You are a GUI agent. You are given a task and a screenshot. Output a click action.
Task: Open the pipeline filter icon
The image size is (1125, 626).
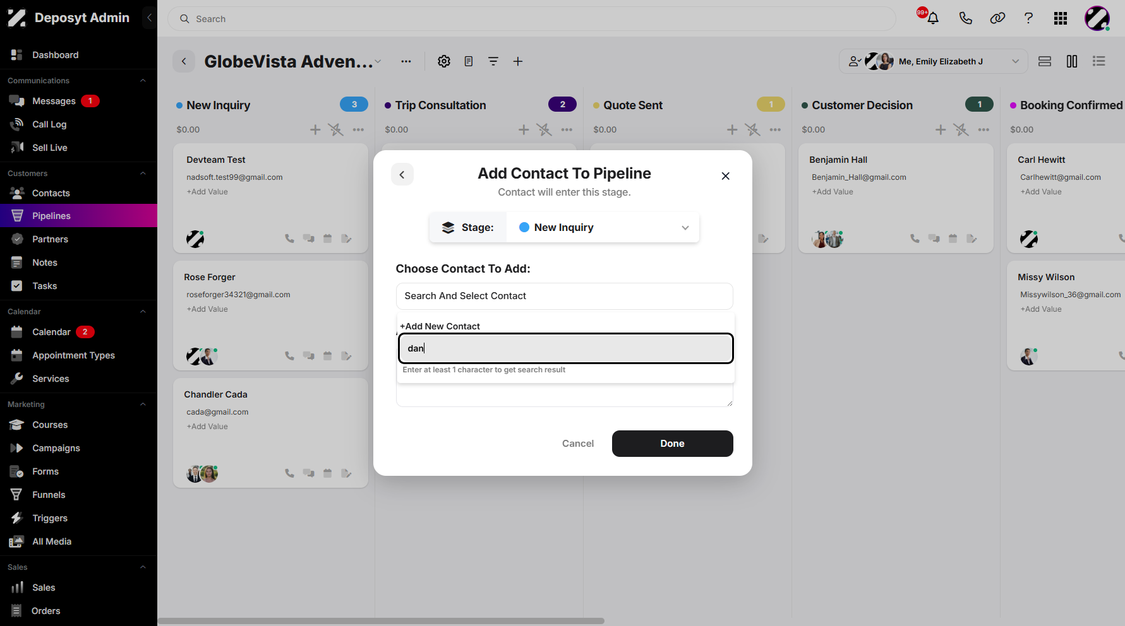(493, 61)
